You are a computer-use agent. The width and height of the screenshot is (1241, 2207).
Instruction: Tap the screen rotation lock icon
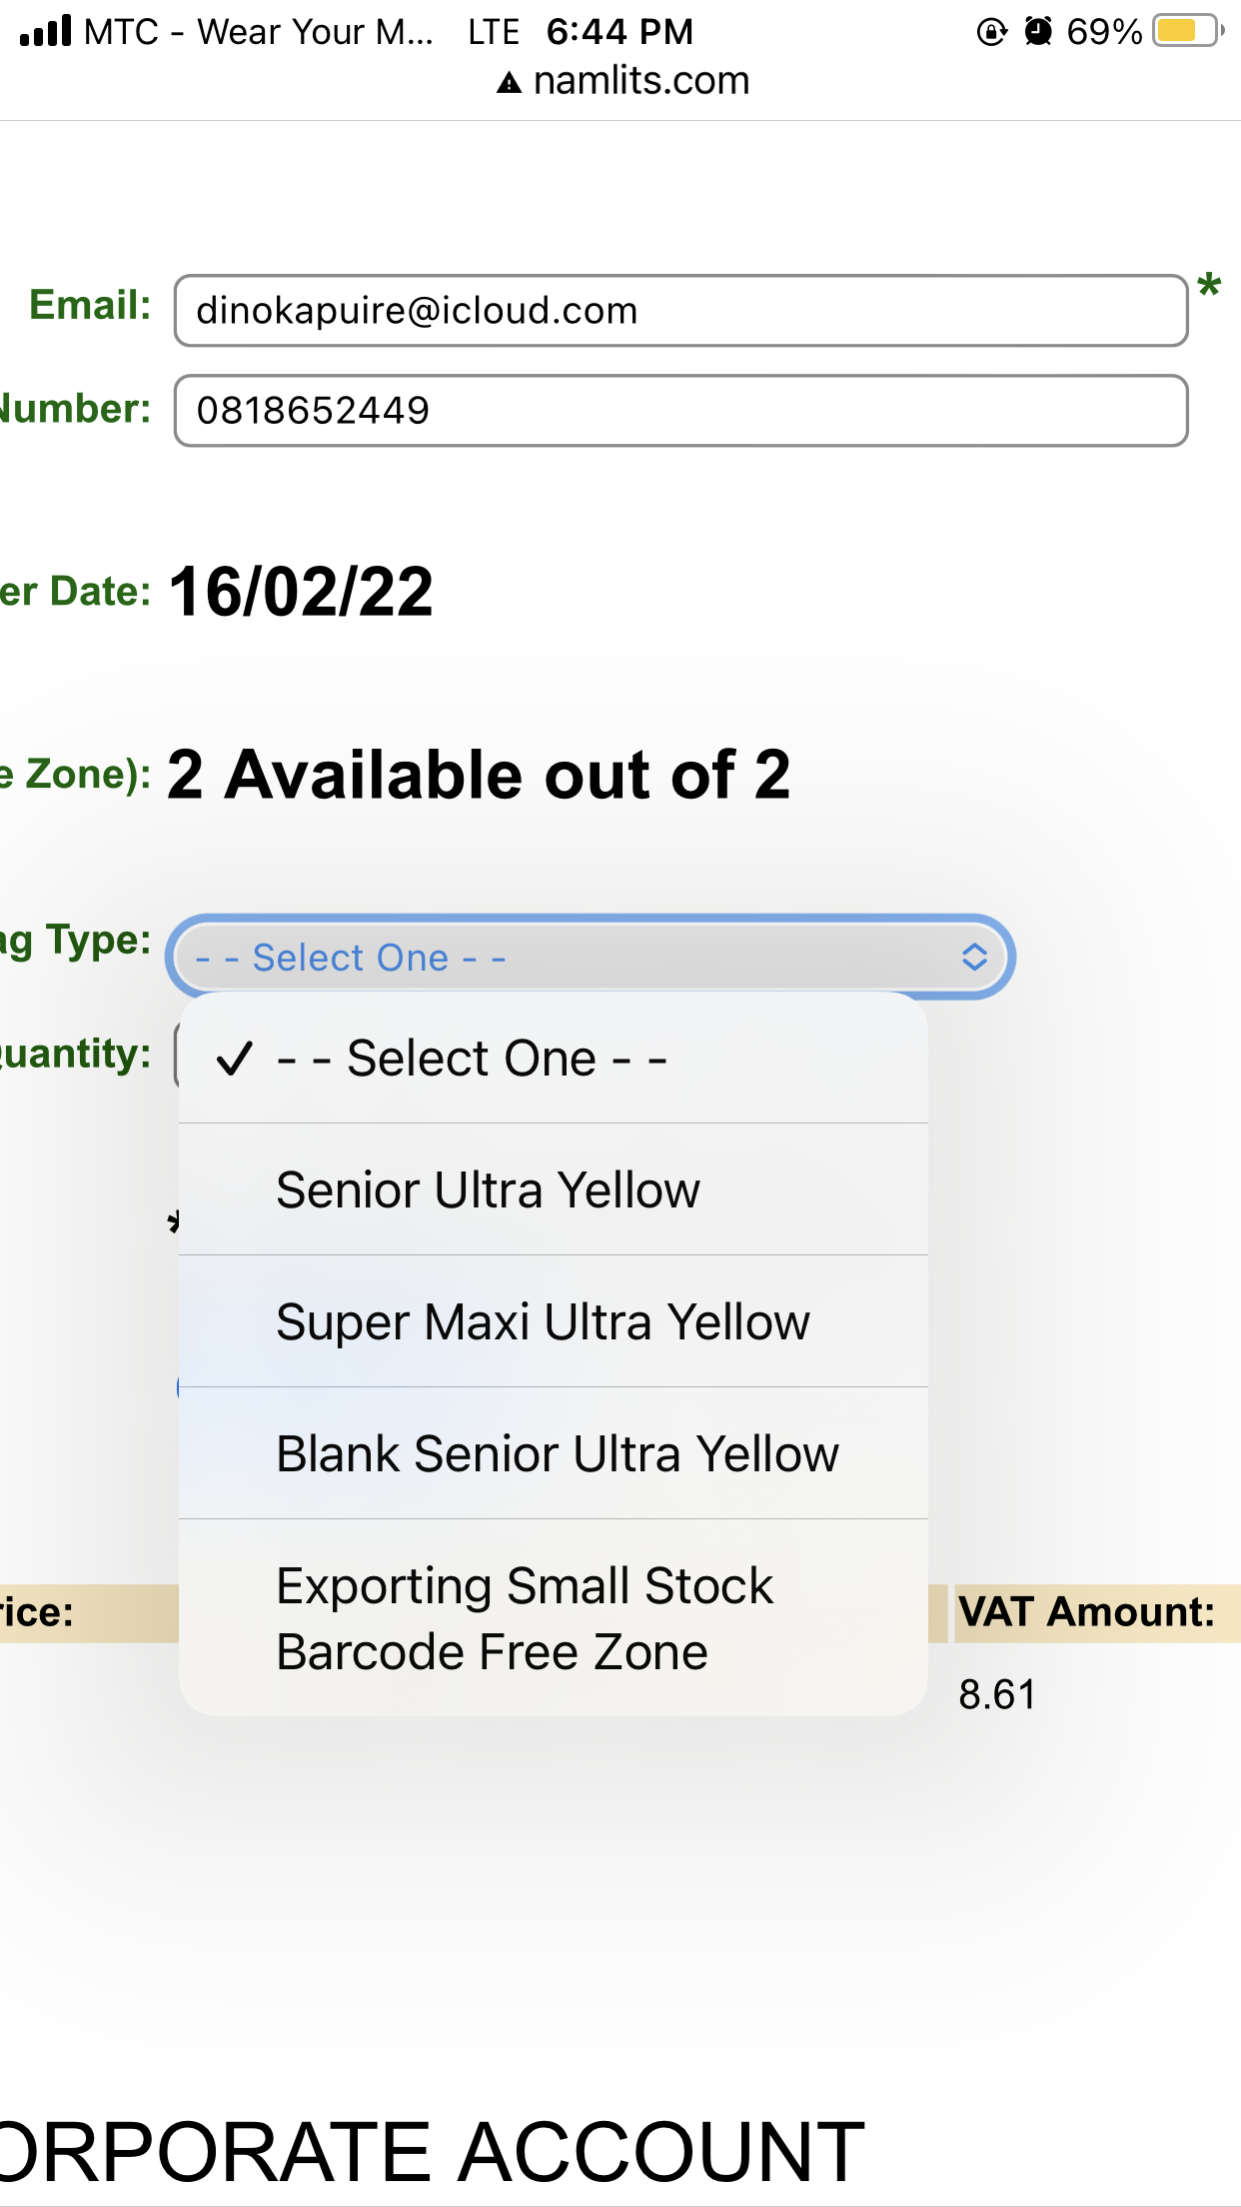(x=991, y=32)
